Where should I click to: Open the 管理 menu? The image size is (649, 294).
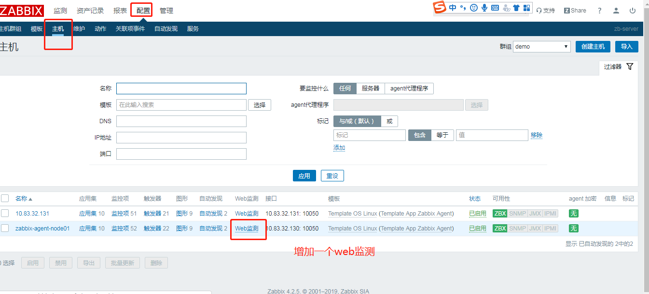166,11
